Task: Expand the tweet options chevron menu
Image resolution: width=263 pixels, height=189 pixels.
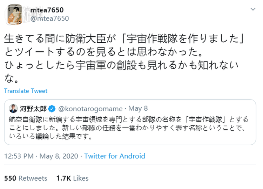Action: tap(252, 10)
